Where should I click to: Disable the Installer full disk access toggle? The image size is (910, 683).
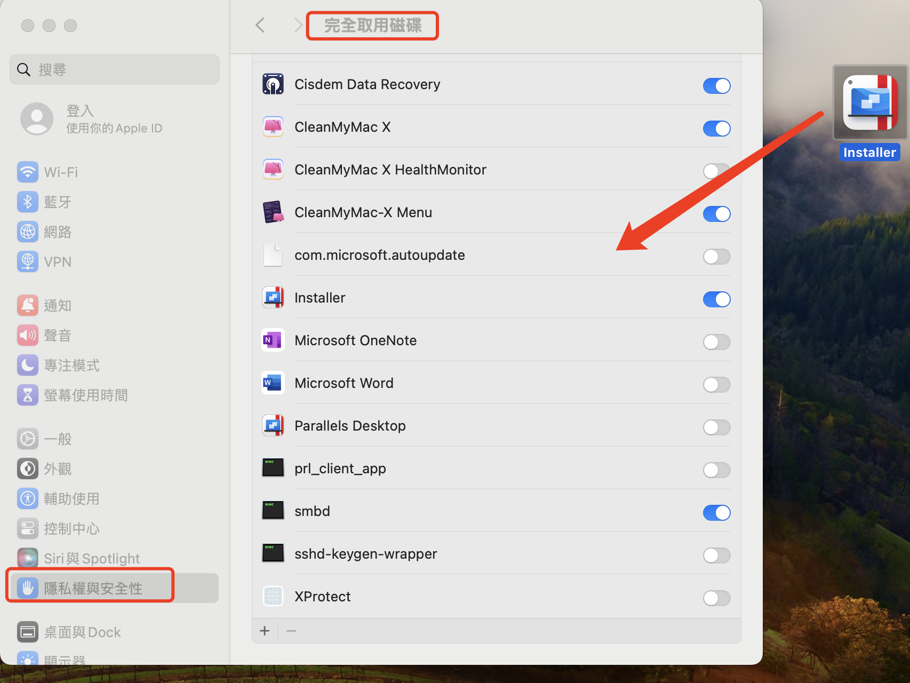click(x=716, y=299)
